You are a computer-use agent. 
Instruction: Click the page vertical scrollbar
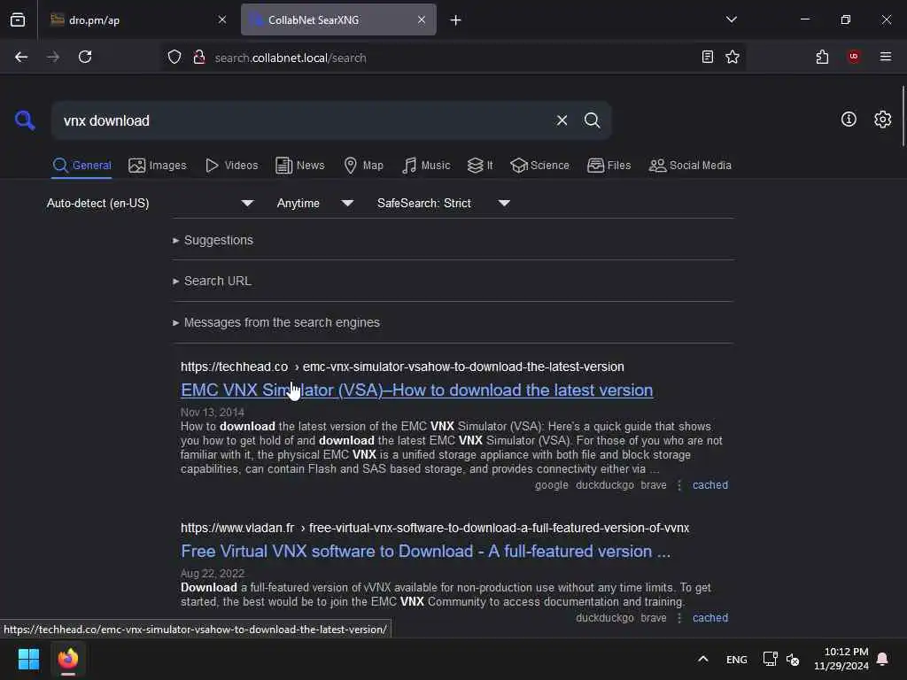pos(903,116)
